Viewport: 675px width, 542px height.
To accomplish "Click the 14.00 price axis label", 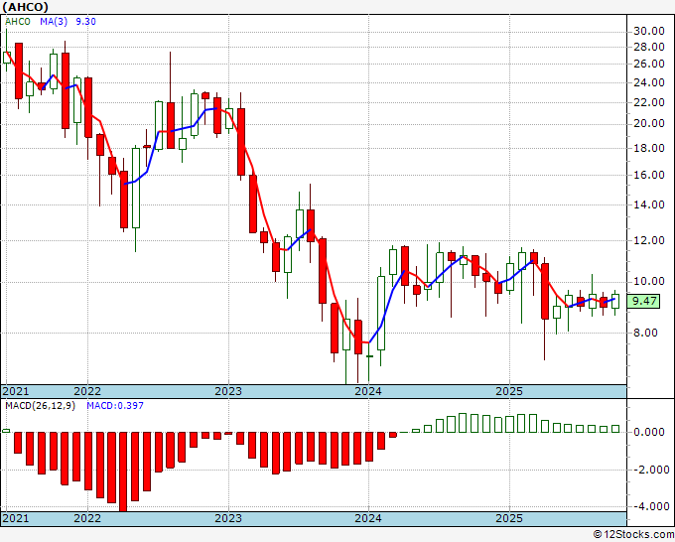I will [x=649, y=204].
